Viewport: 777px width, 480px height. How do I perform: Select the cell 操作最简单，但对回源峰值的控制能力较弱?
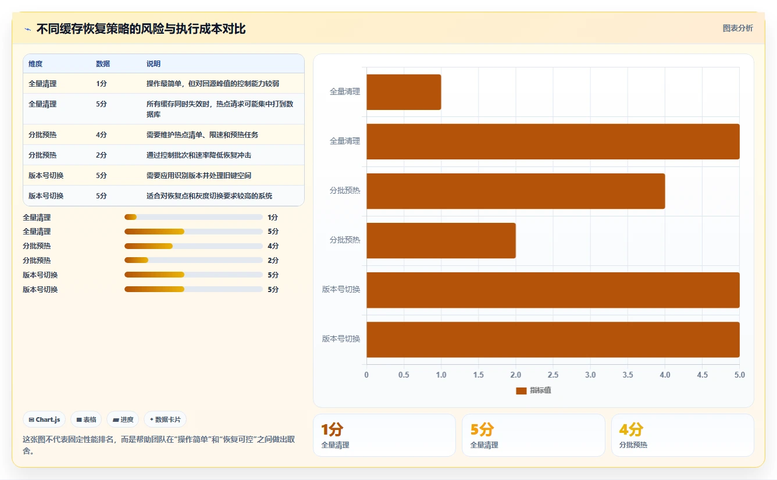tap(213, 84)
